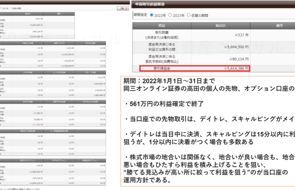Choose 任意の期間 radio in the small overview page
Viewport: 295px width, 190px height.
pyautogui.click(x=10, y=8)
